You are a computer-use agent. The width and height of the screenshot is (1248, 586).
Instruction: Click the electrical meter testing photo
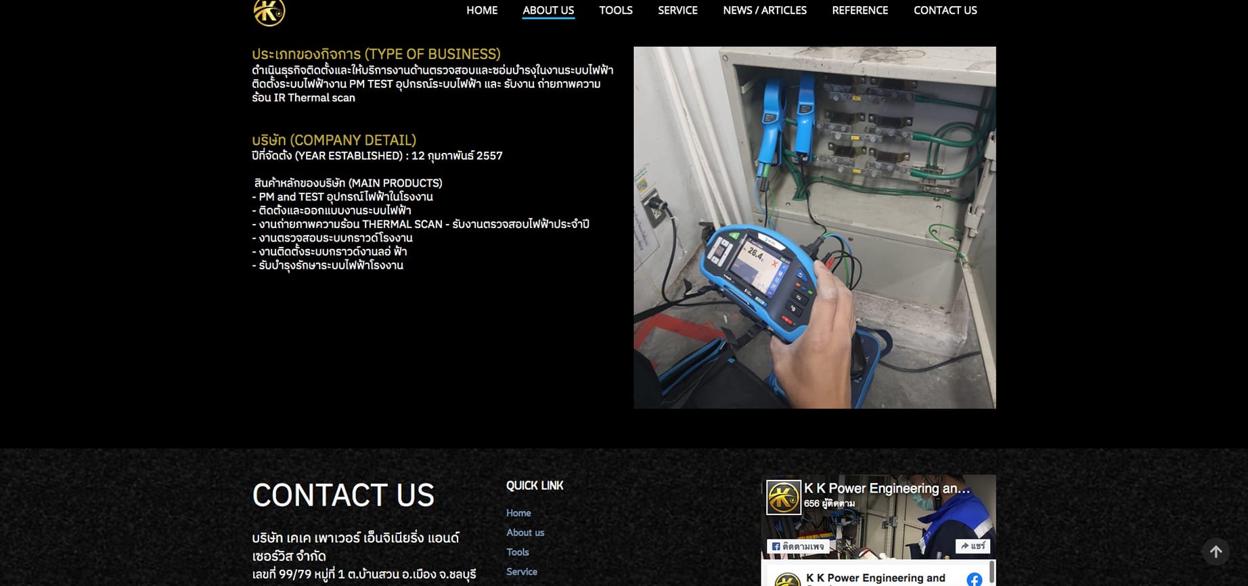[x=814, y=227]
